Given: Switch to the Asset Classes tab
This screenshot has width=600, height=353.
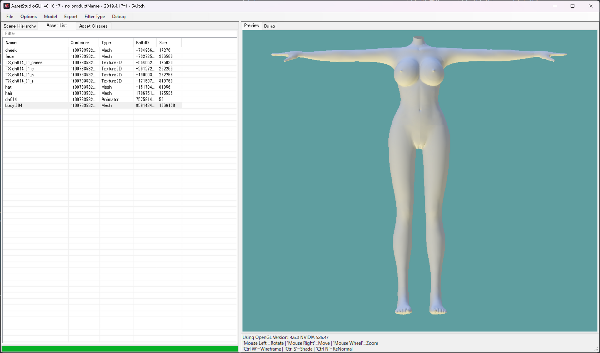Looking at the screenshot, I should [93, 26].
